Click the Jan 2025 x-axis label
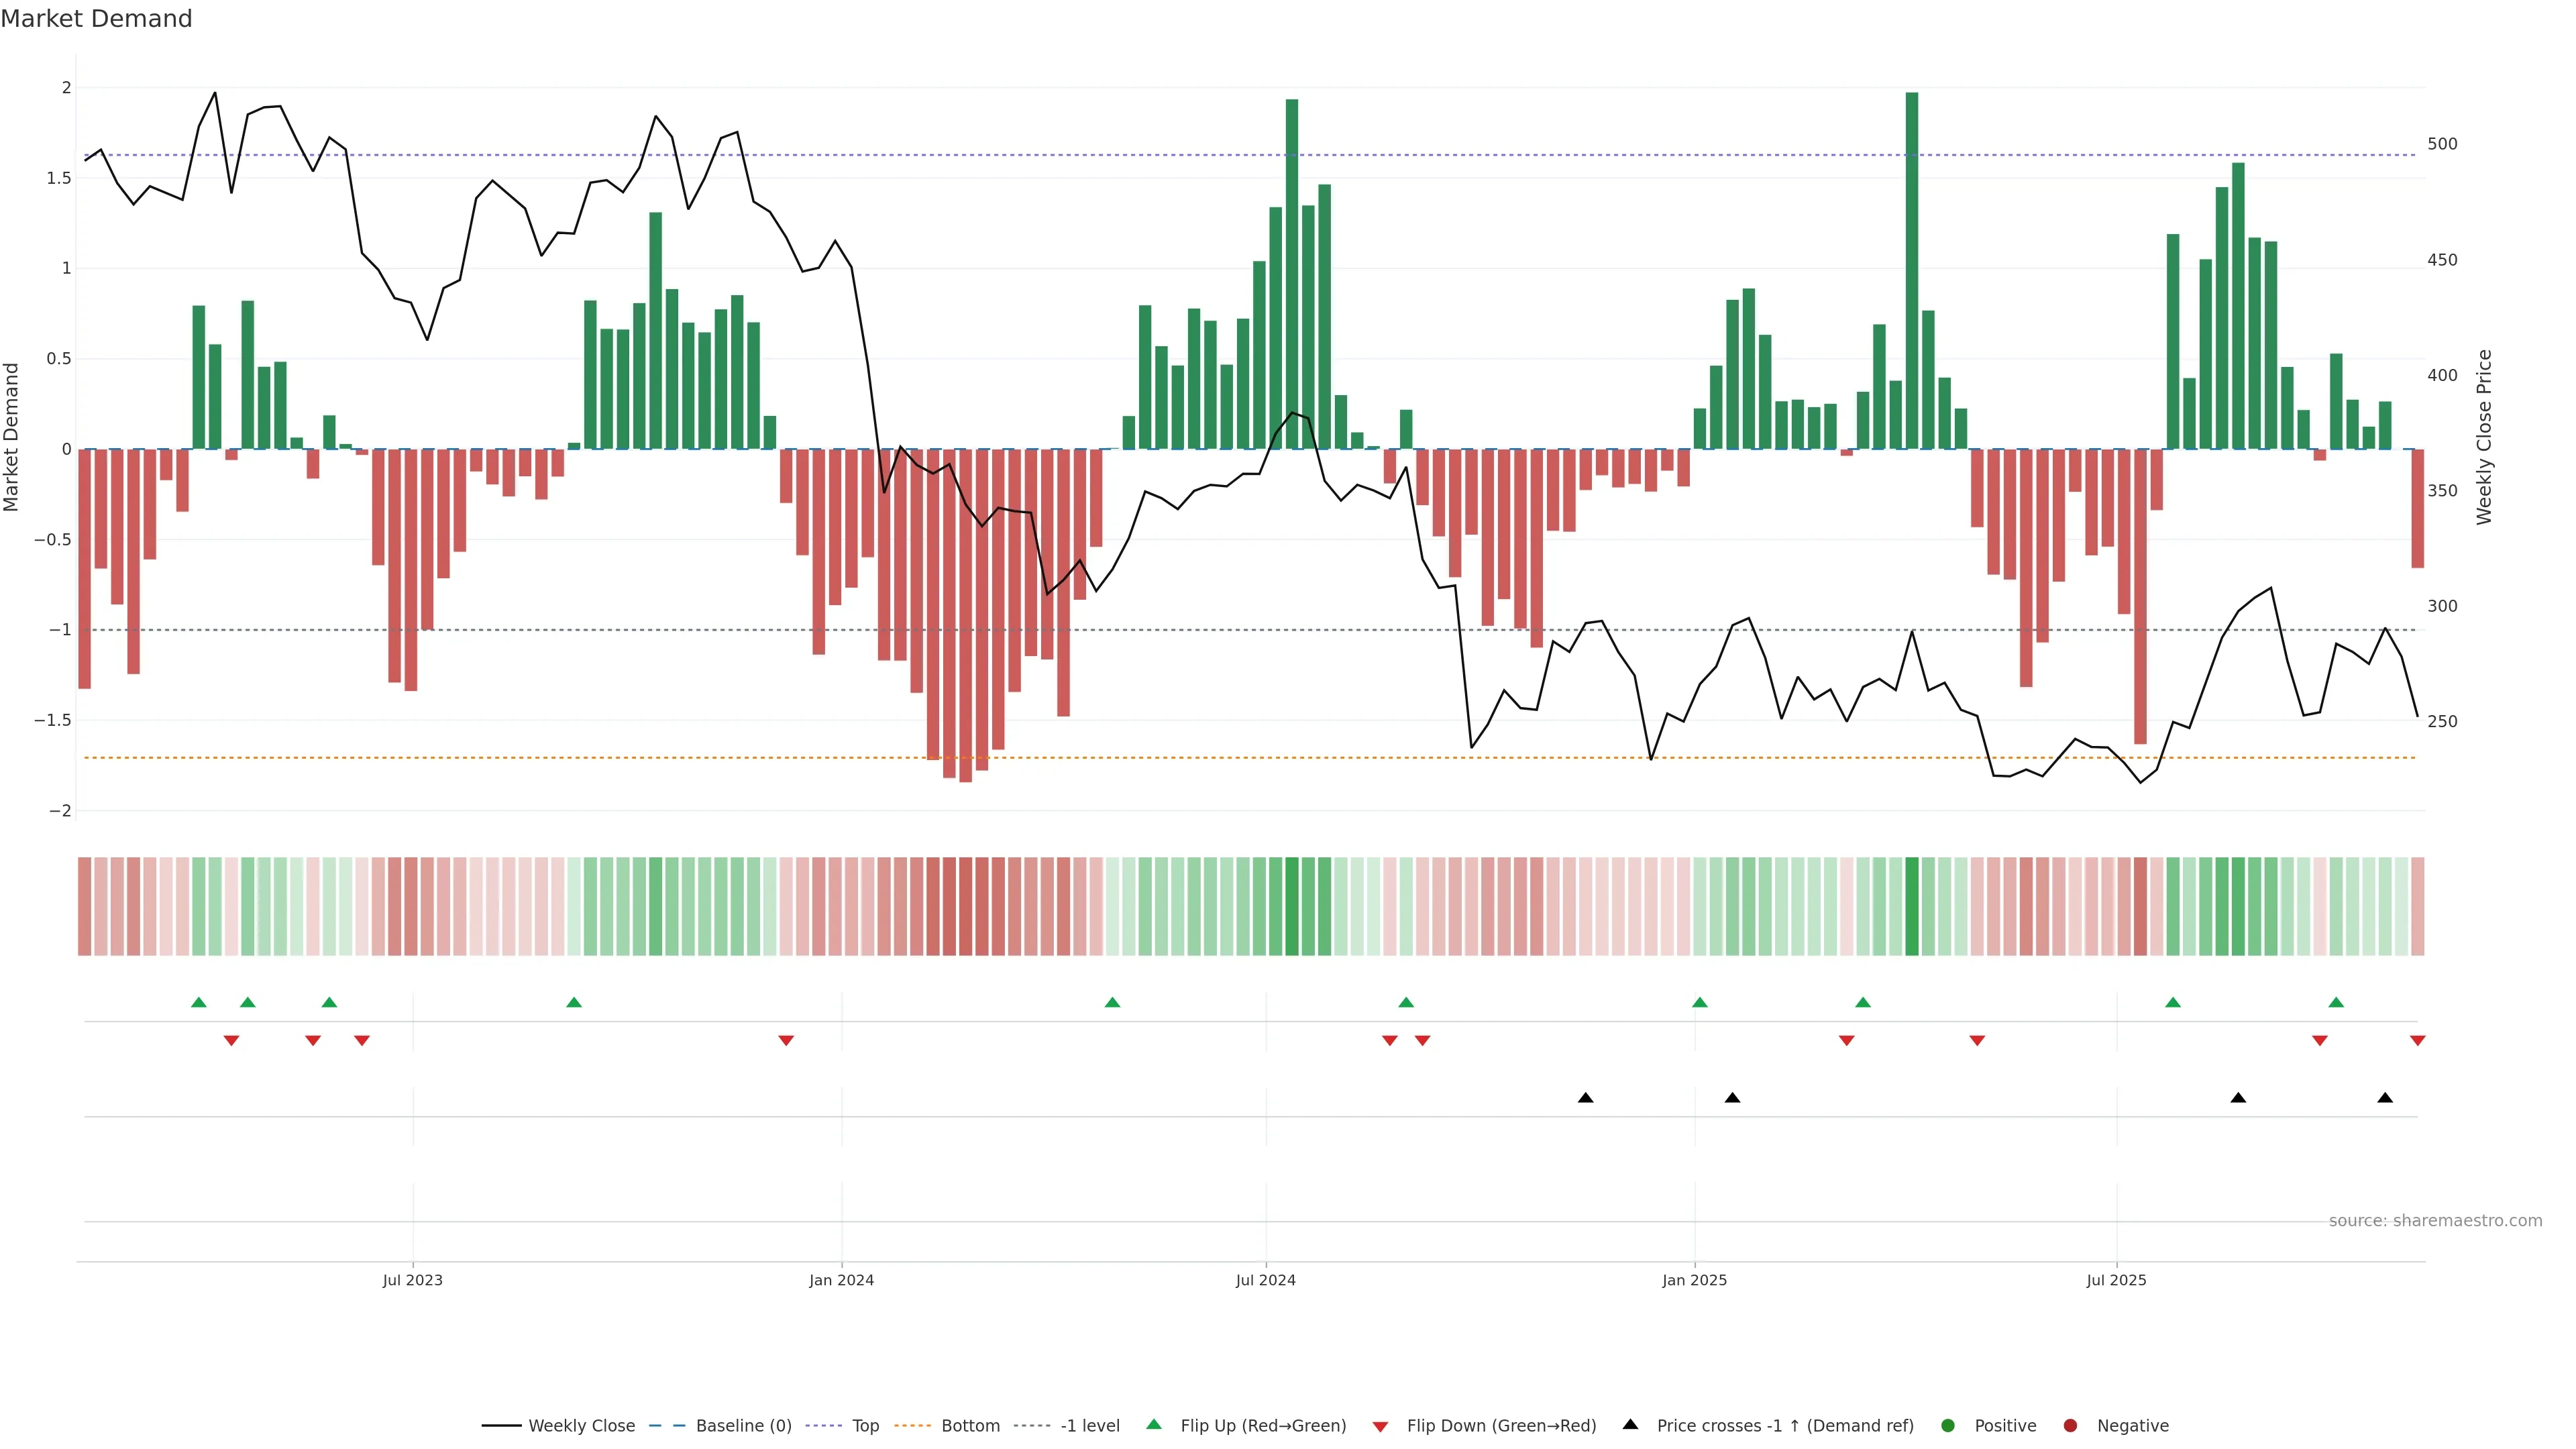 click(1694, 1280)
